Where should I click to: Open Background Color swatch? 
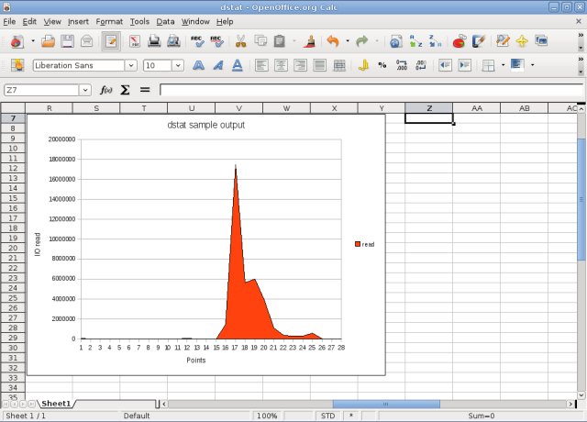[517, 65]
